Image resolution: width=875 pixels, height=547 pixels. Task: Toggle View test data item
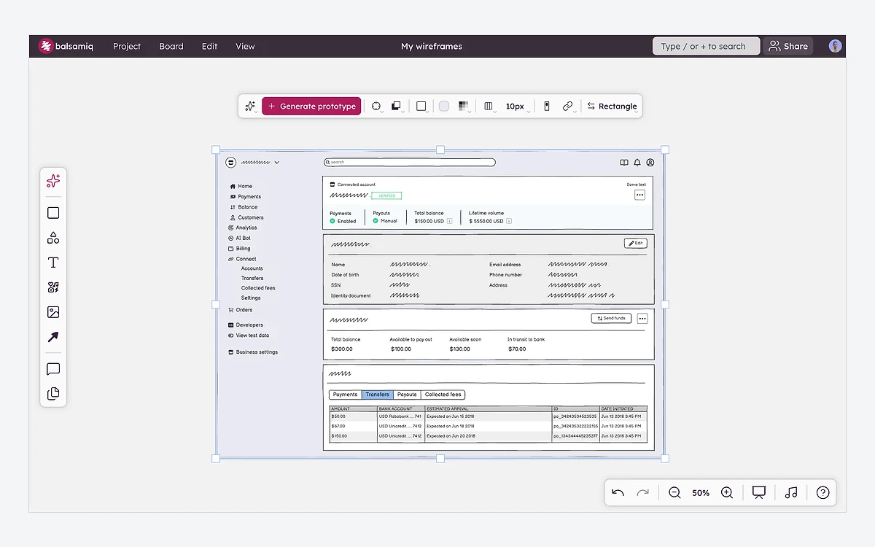click(249, 335)
